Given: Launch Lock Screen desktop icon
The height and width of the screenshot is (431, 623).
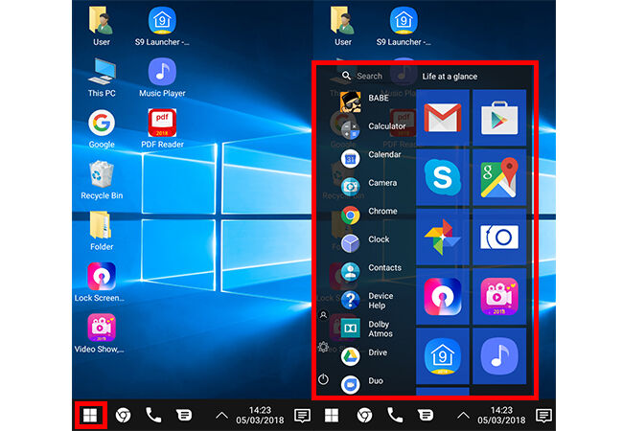Looking at the screenshot, I should [x=100, y=282].
